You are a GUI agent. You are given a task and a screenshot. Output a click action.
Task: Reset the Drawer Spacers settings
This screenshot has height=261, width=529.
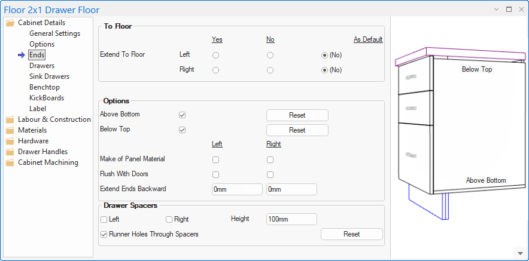[x=351, y=234]
